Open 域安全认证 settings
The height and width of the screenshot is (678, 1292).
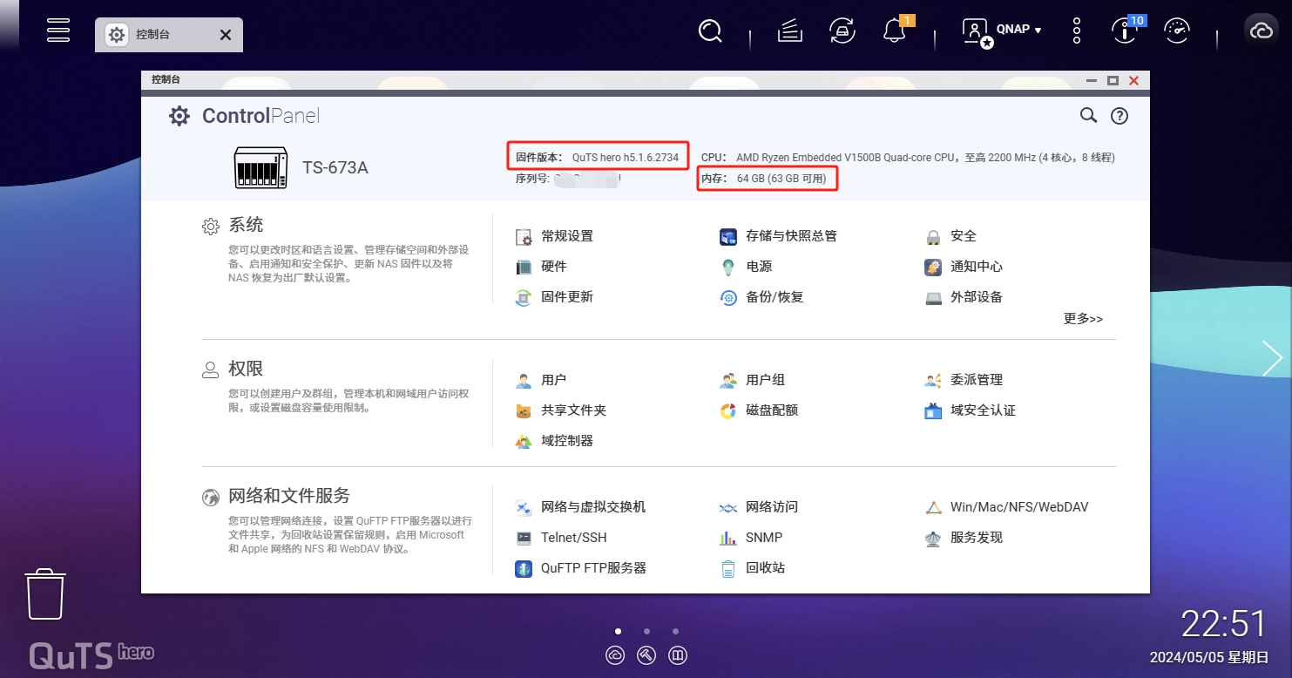click(971, 410)
